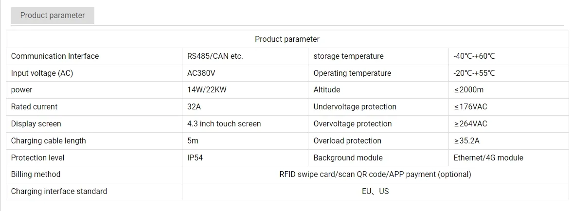
Task: Click the AC380V value
Action: point(201,73)
